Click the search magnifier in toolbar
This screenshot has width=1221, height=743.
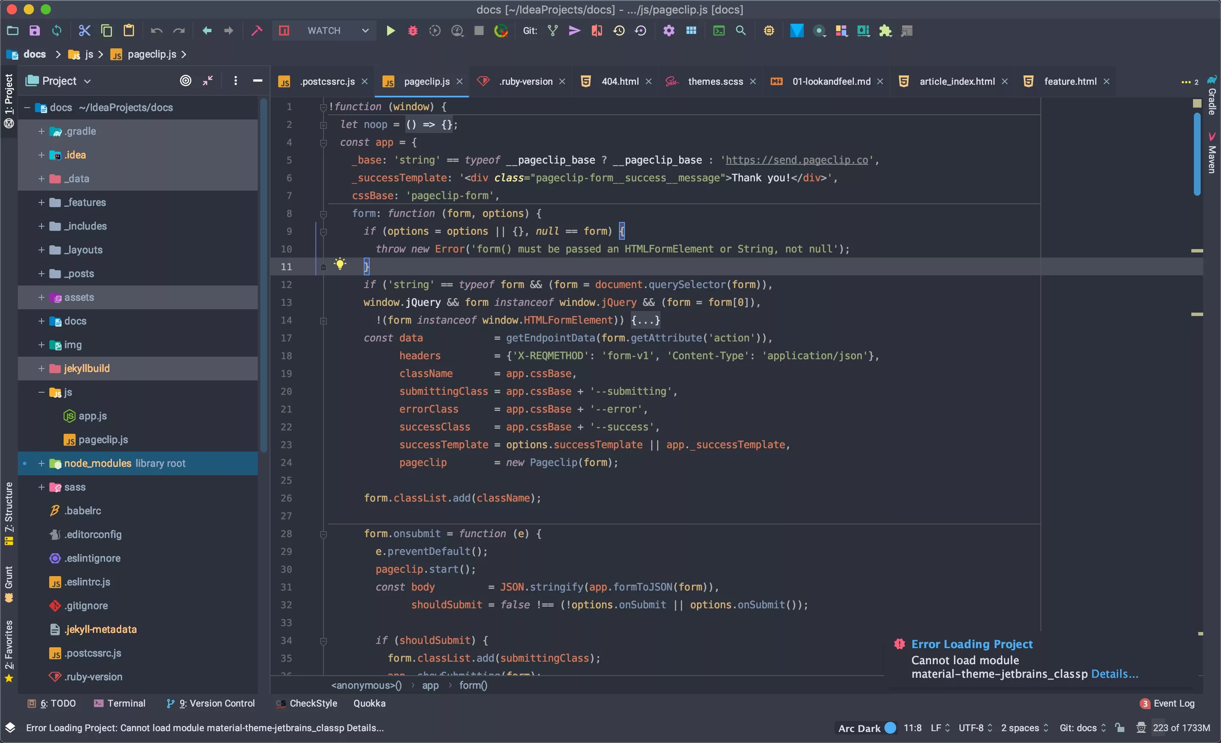click(x=740, y=30)
